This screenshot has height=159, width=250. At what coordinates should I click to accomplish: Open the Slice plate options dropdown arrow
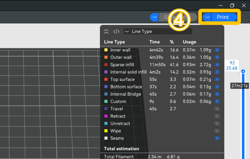[x=154, y=17]
